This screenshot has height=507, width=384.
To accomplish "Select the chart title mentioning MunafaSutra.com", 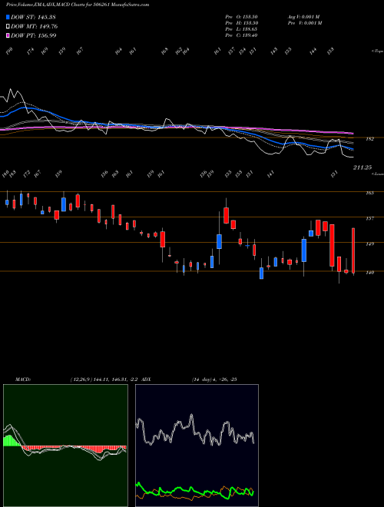I will pyautogui.click(x=78, y=5).
